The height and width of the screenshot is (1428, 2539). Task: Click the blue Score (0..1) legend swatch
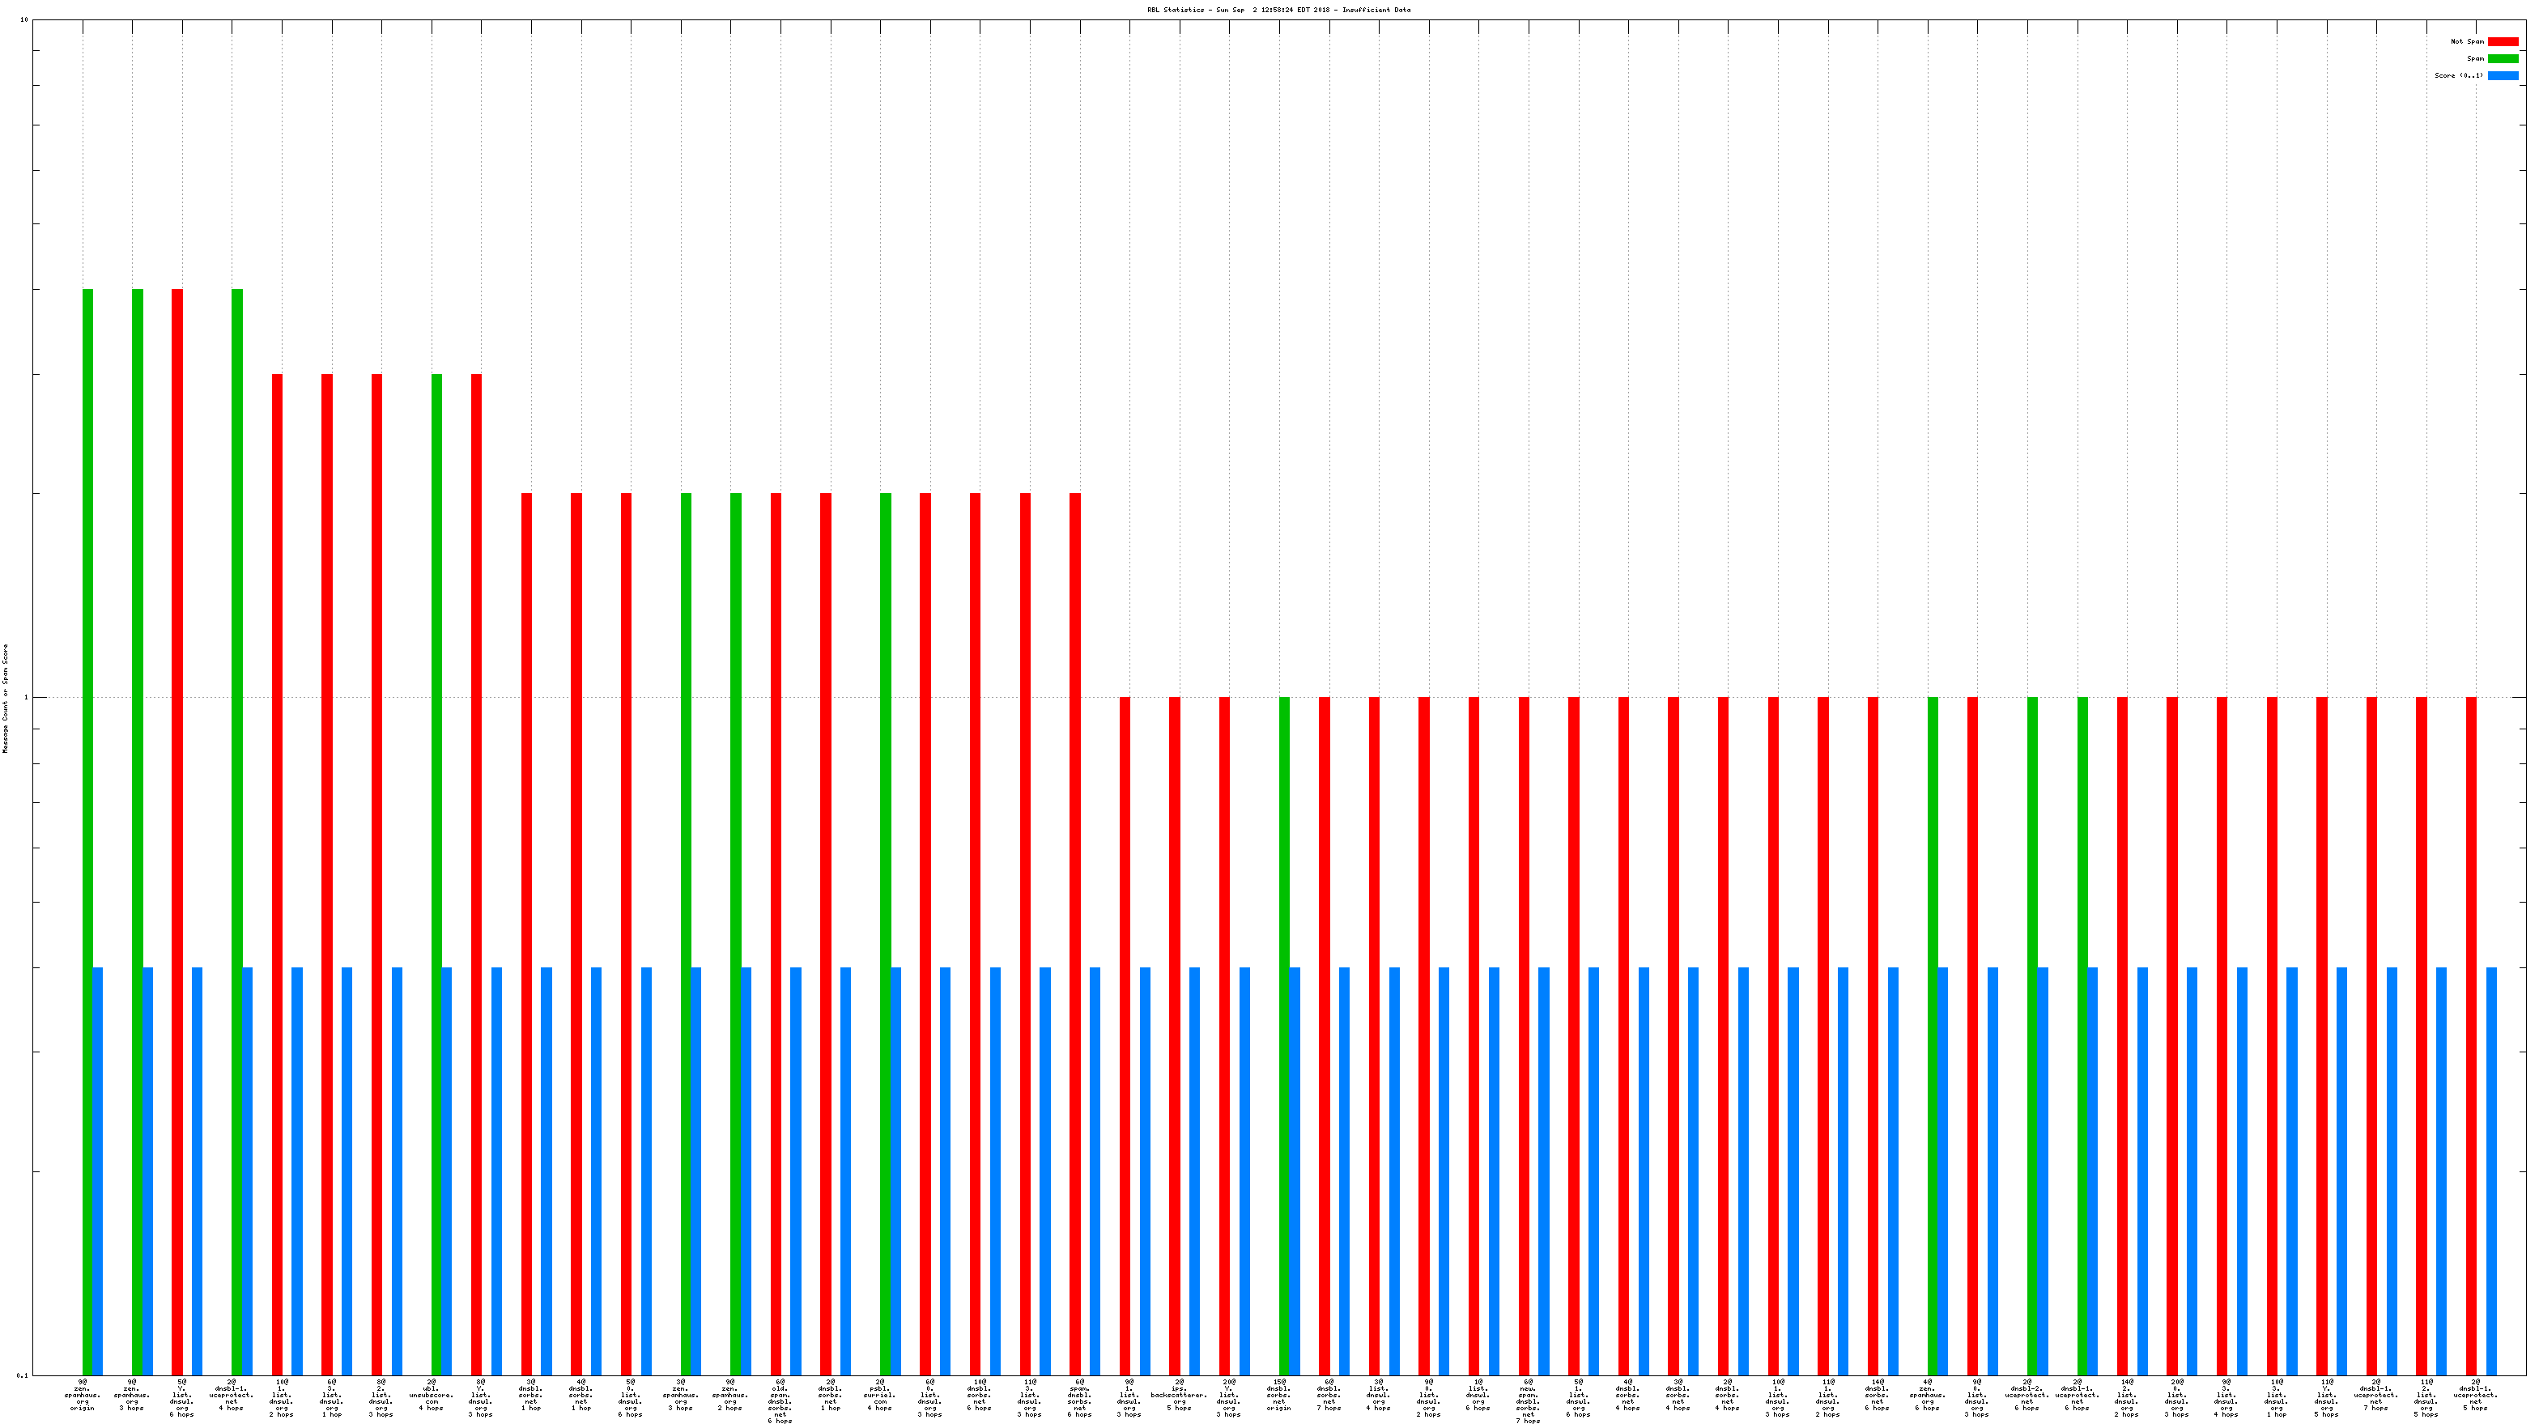coord(2502,75)
